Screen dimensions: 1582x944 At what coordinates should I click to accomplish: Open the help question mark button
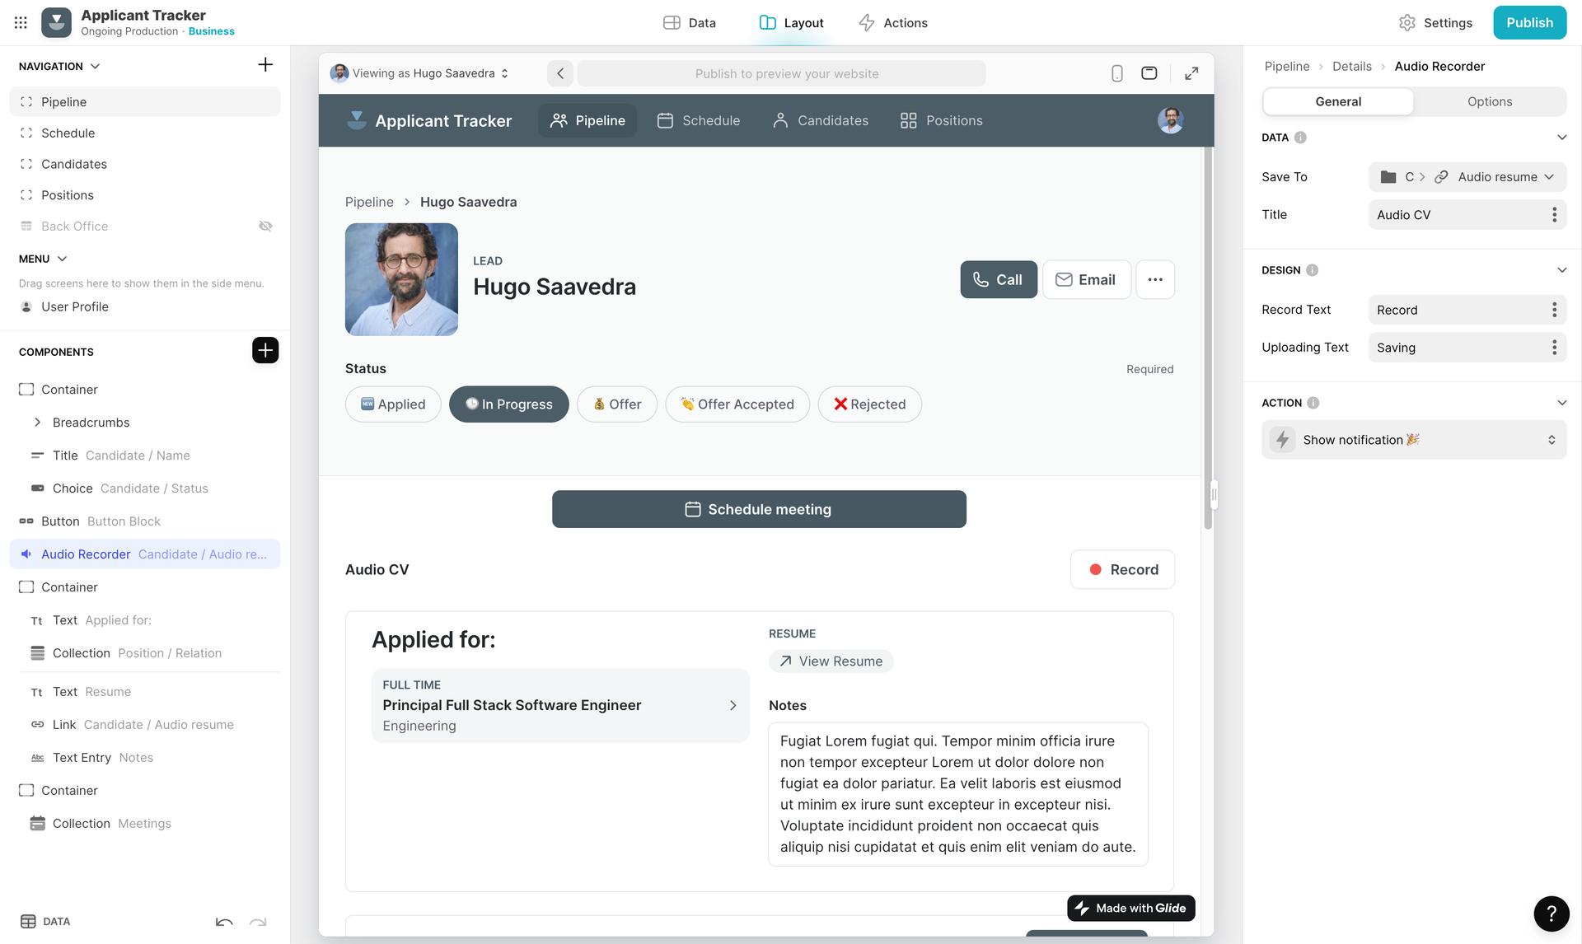click(x=1551, y=913)
